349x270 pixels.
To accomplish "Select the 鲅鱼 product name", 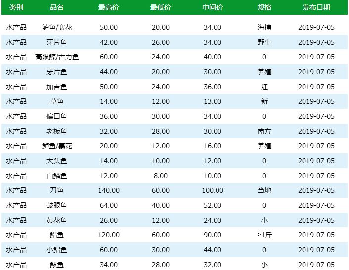I will point(57,265).
